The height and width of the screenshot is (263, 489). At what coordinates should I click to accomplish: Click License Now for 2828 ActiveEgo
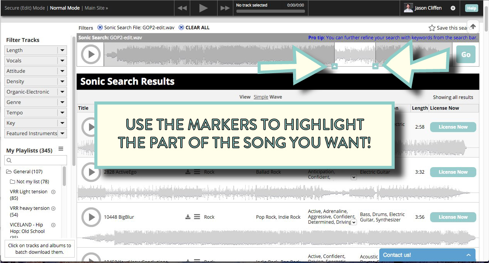coord(453,172)
